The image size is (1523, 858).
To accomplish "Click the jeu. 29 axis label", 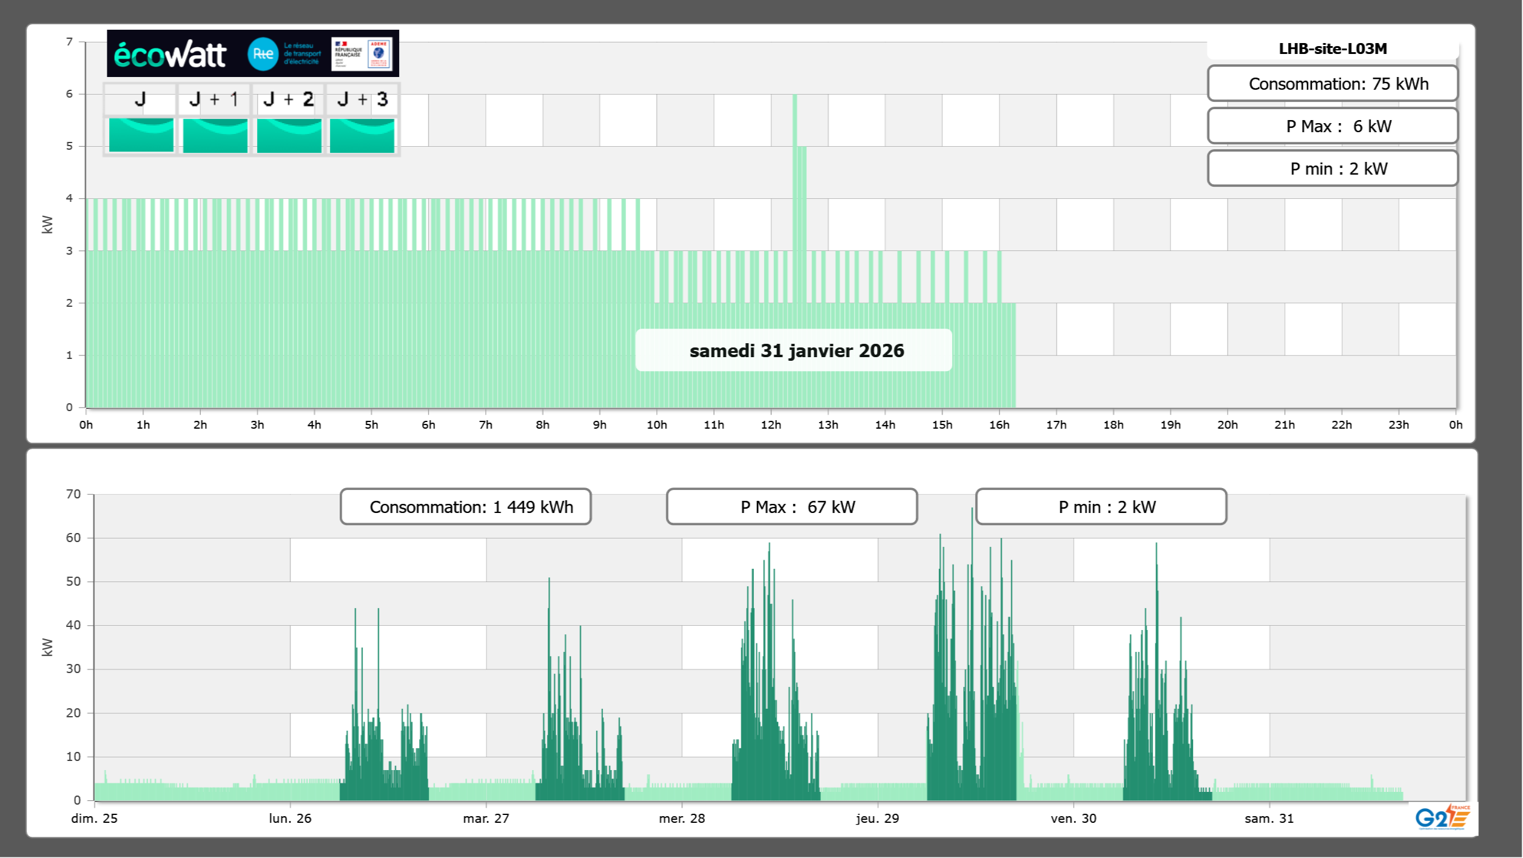I will click(x=877, y=819).
